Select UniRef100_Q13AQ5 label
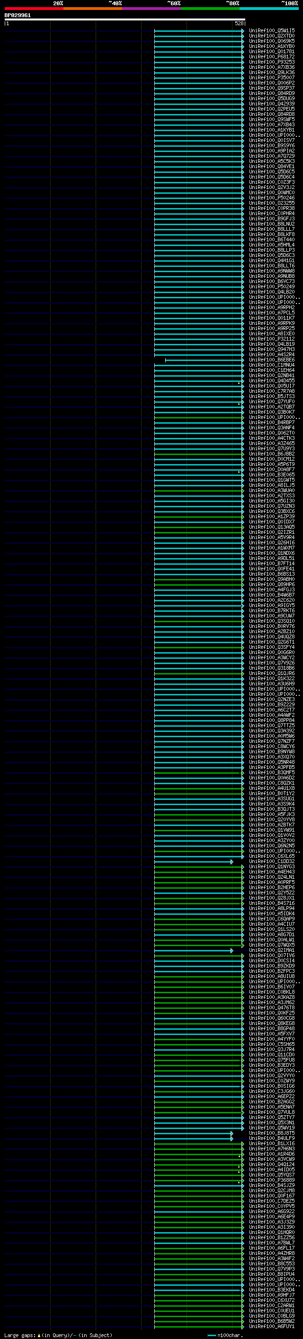 [272, 527]
